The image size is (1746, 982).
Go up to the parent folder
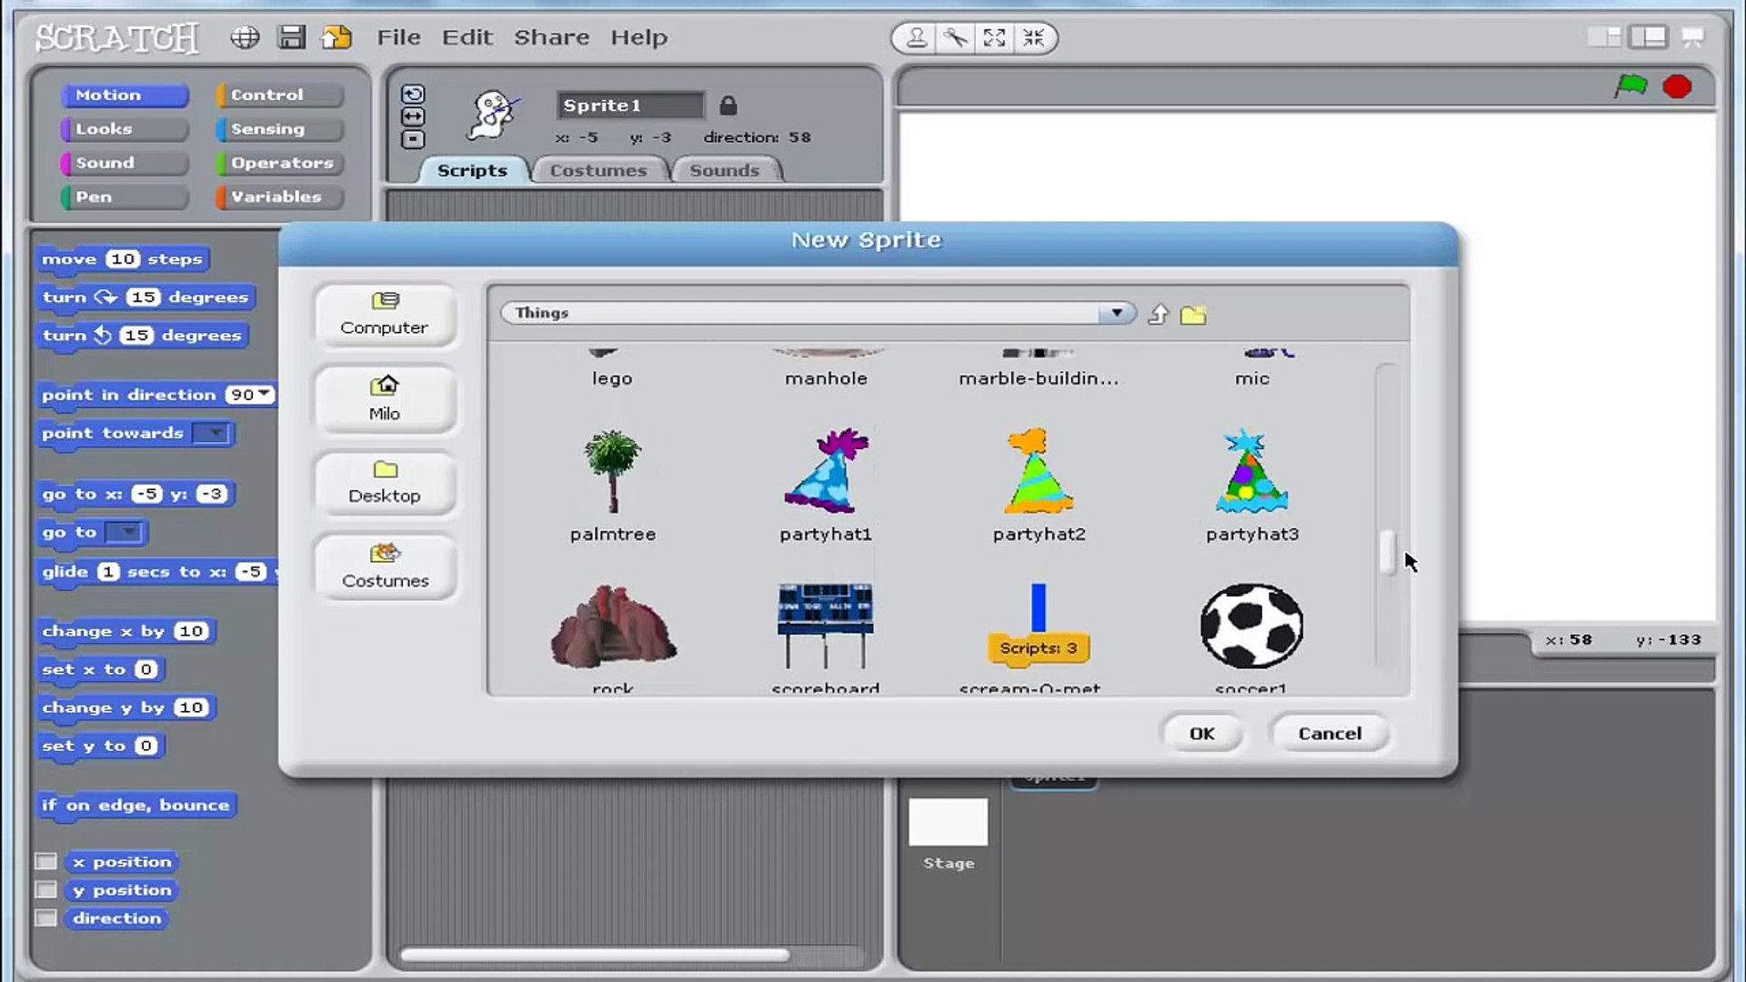pos(1158,315)
